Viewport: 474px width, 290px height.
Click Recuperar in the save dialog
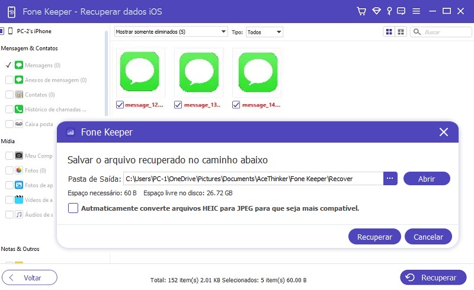click(x=374, y=237)
